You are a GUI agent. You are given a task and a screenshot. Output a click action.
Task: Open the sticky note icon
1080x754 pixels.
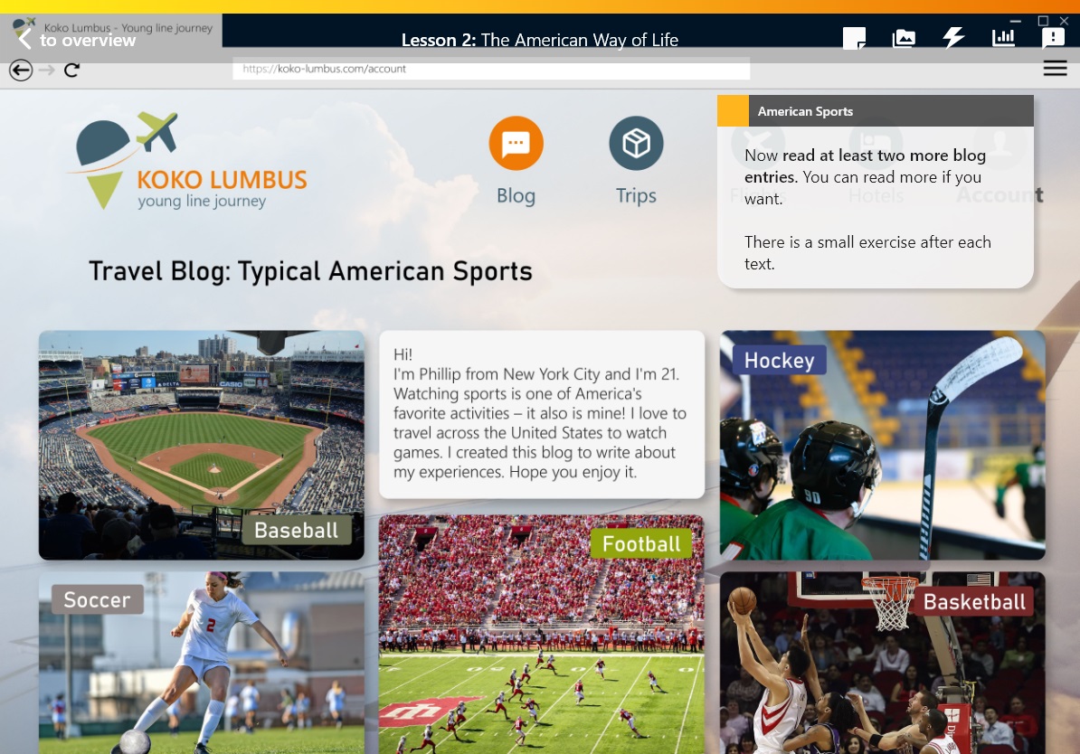(854, 38)
